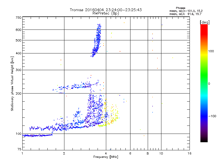This screenshot has height=167, width=223.
Task: Click the y-axis title 'Stationary phase Virtual Height [km]'
Action: 12,83
